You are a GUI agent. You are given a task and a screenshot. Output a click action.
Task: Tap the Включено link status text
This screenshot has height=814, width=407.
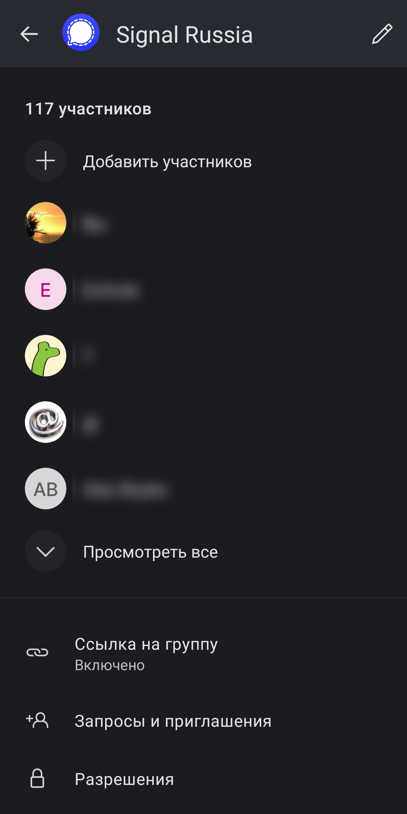coord(110,665)
